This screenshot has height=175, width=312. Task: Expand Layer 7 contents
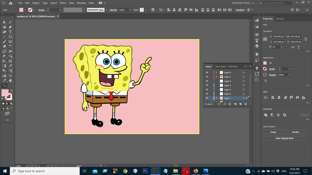click(x=216, y=98)
